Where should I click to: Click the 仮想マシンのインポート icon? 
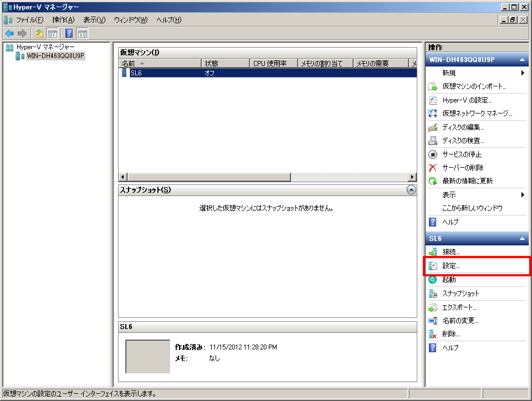(x=433, y=86)
